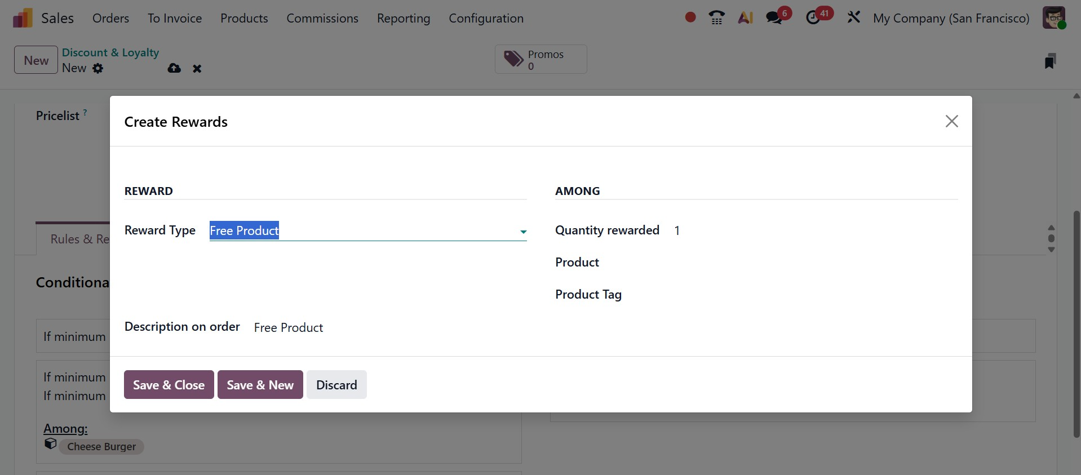Open the AI assistant icon
Image resolution: width=1081 pixels, height=475 pixels.
745,18
